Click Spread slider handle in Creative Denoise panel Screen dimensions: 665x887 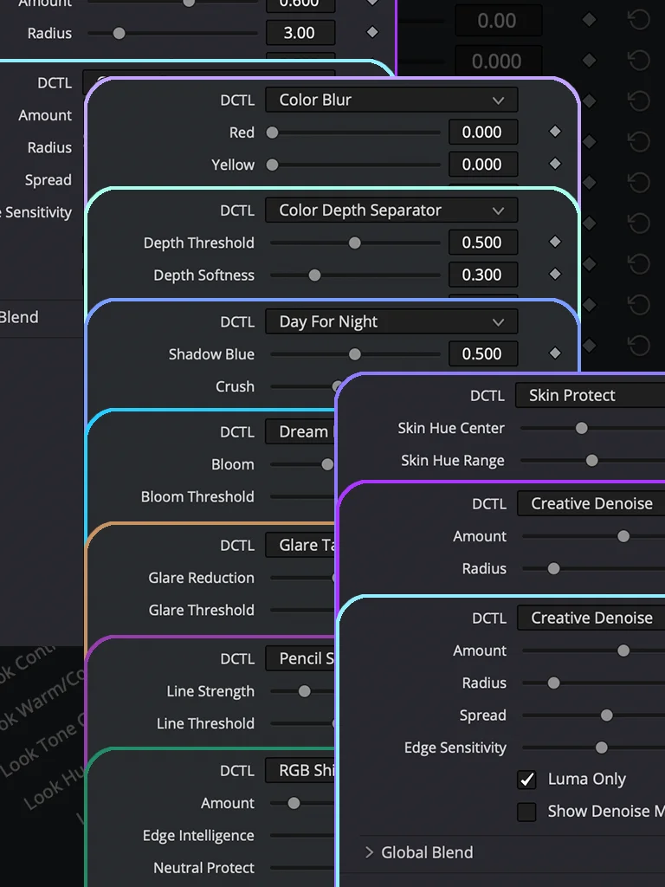(x=607, y=715)
